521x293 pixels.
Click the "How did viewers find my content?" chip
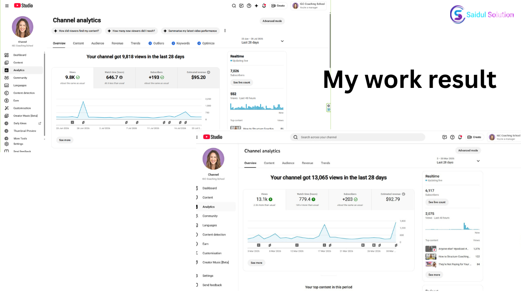click(x=77, y=31)
